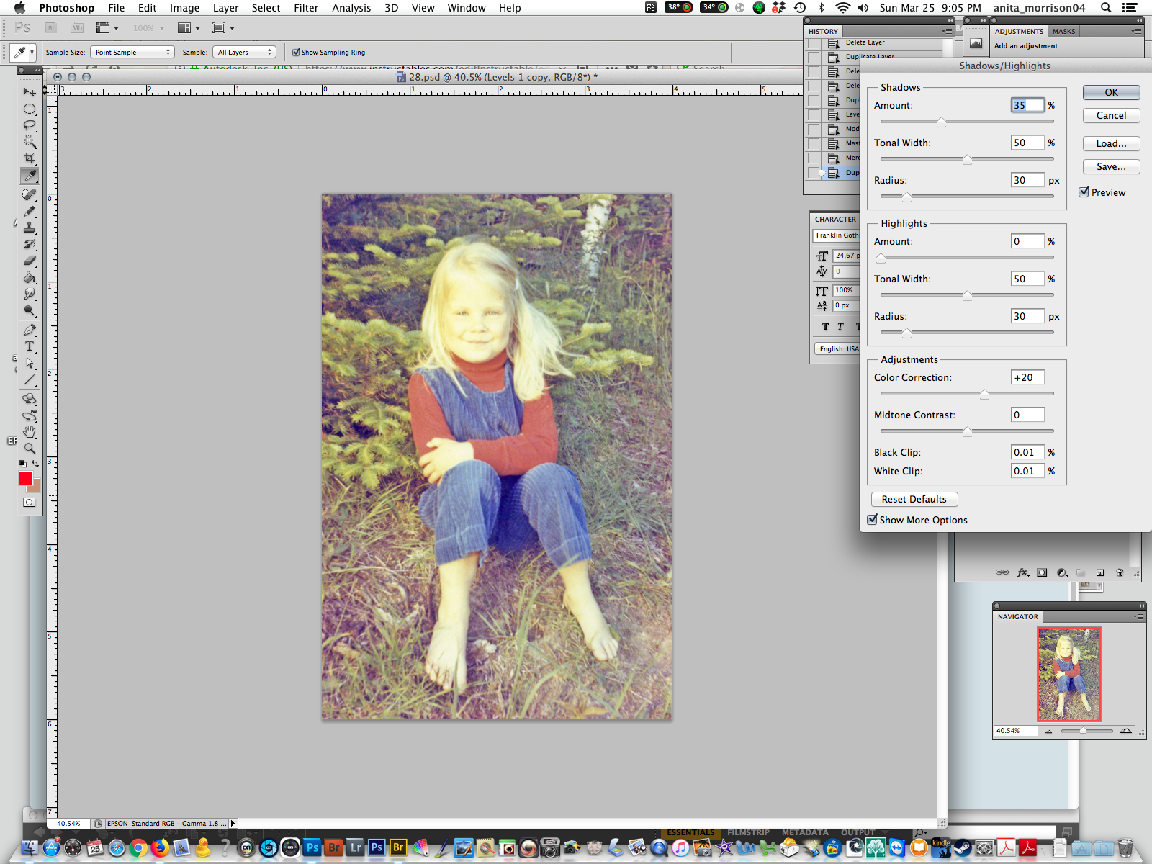Viewport: 1152px width, 864px height.
Task: Select the Eraser tool
Action: [x=30, y=261]
